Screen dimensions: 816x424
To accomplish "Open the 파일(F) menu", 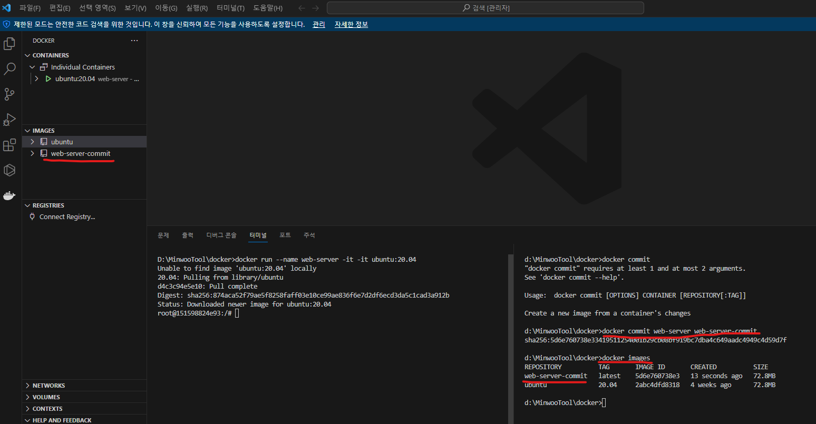I will click(x=30, y=8).
